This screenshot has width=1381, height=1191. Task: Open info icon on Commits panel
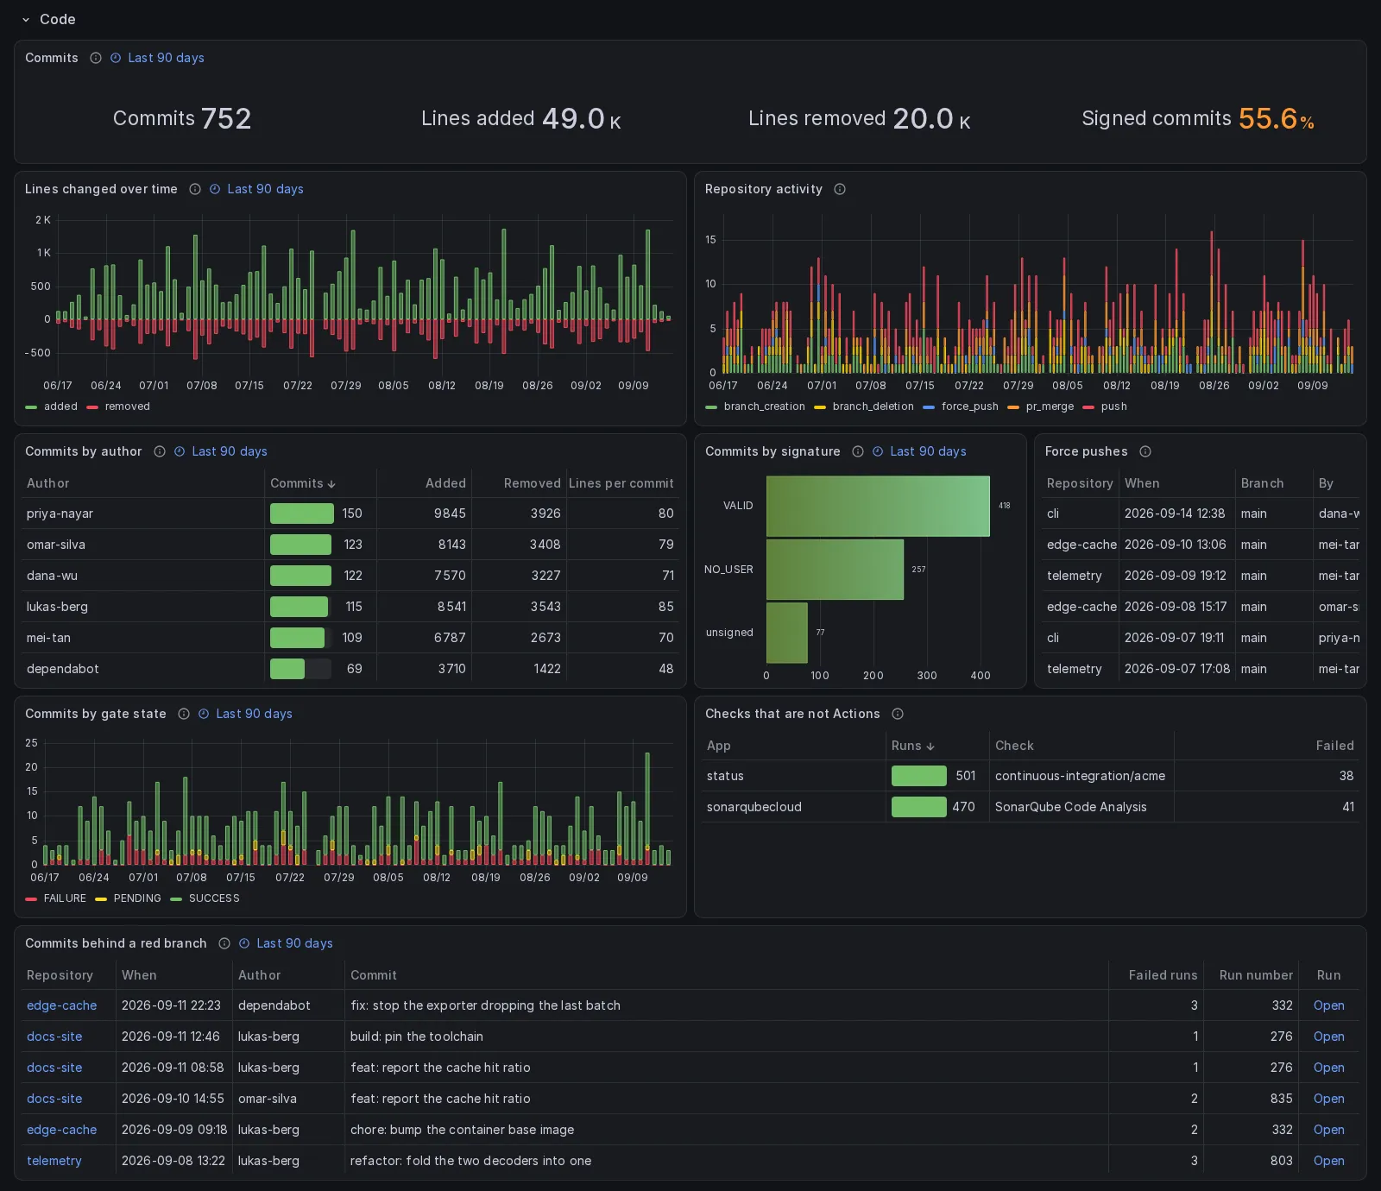pos(96,58)
